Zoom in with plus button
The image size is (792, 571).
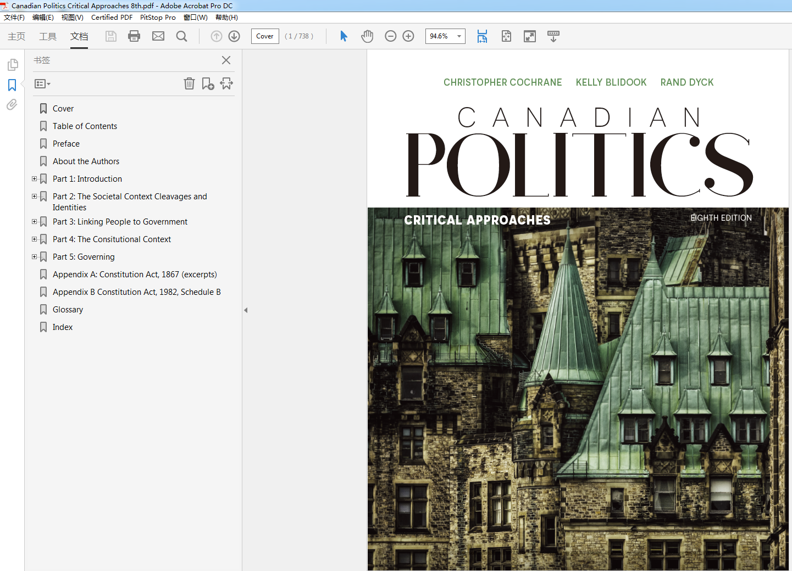pos(408,36)
